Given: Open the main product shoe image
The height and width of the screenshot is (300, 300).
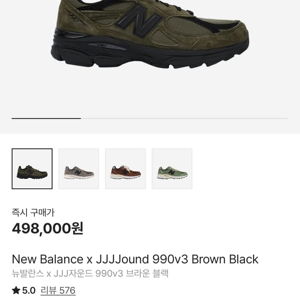Looking at the screenshot, I should (x=150, y=34).
